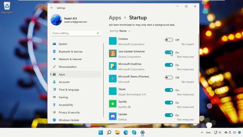Click the Time & language globe icon
The image size is (243, 137).
pos(54,89)
